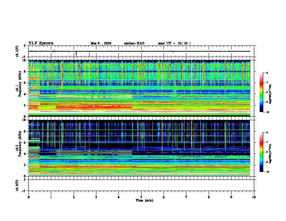The height and width of the screenshot is (221, 286).
Task: Click the time axis tick label '10'
Action: tap(254, 197)
